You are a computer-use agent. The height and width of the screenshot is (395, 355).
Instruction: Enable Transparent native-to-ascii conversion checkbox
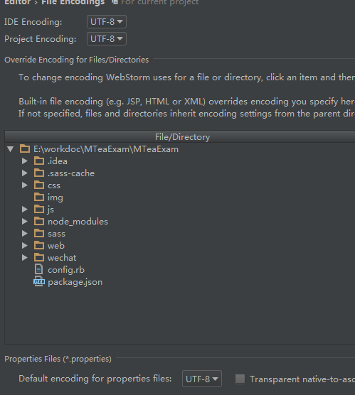(240, 379)
